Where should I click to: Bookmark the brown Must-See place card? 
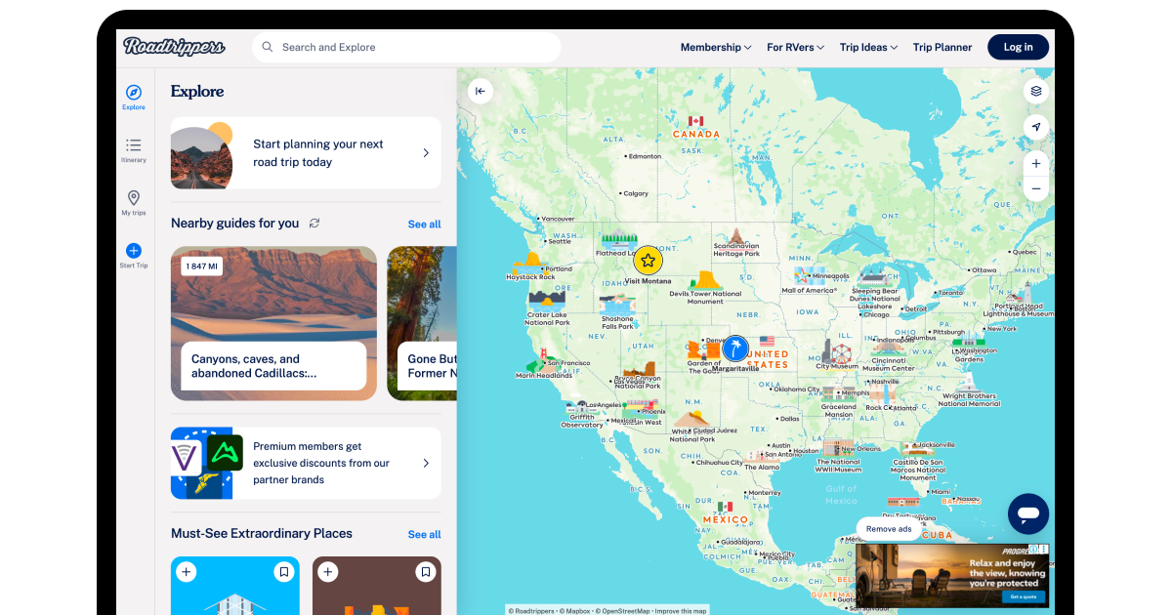tap(425, 572)
